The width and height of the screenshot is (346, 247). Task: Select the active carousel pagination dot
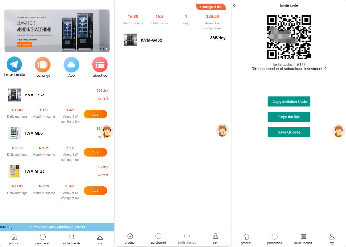pos(106,49)
